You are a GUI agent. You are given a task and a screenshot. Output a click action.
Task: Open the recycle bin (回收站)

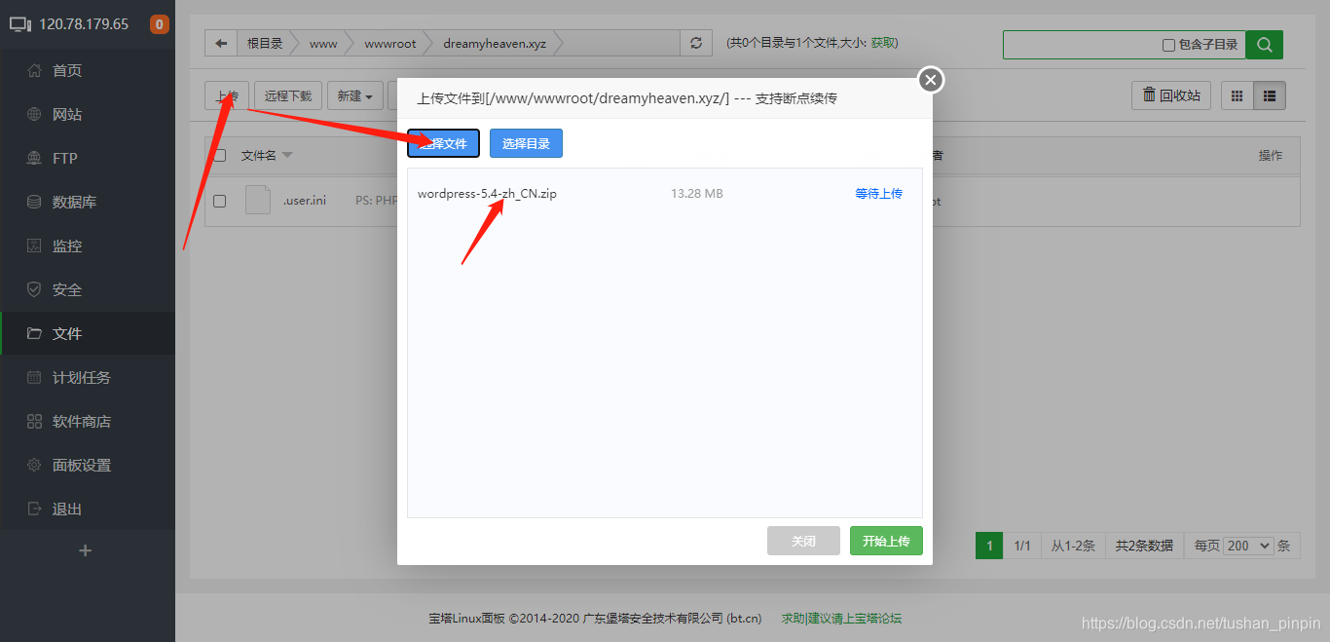coord(1171,95)
